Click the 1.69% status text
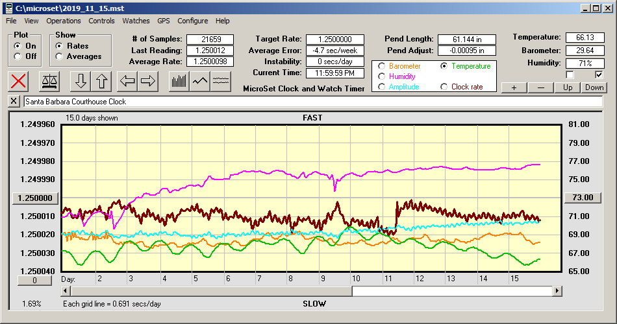This screenshot has height=324, width=617. click(31, 303)
